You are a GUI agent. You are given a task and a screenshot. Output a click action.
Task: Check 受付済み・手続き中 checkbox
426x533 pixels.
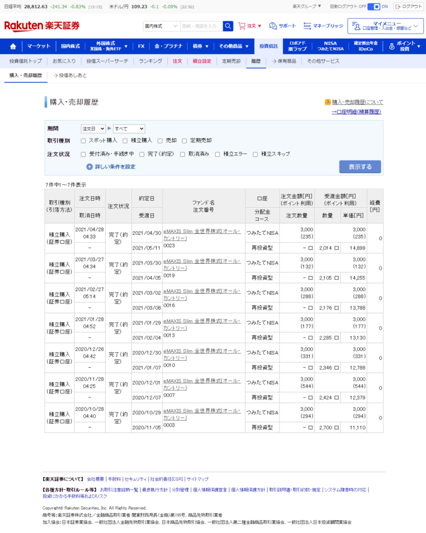[x=83, y=155]
